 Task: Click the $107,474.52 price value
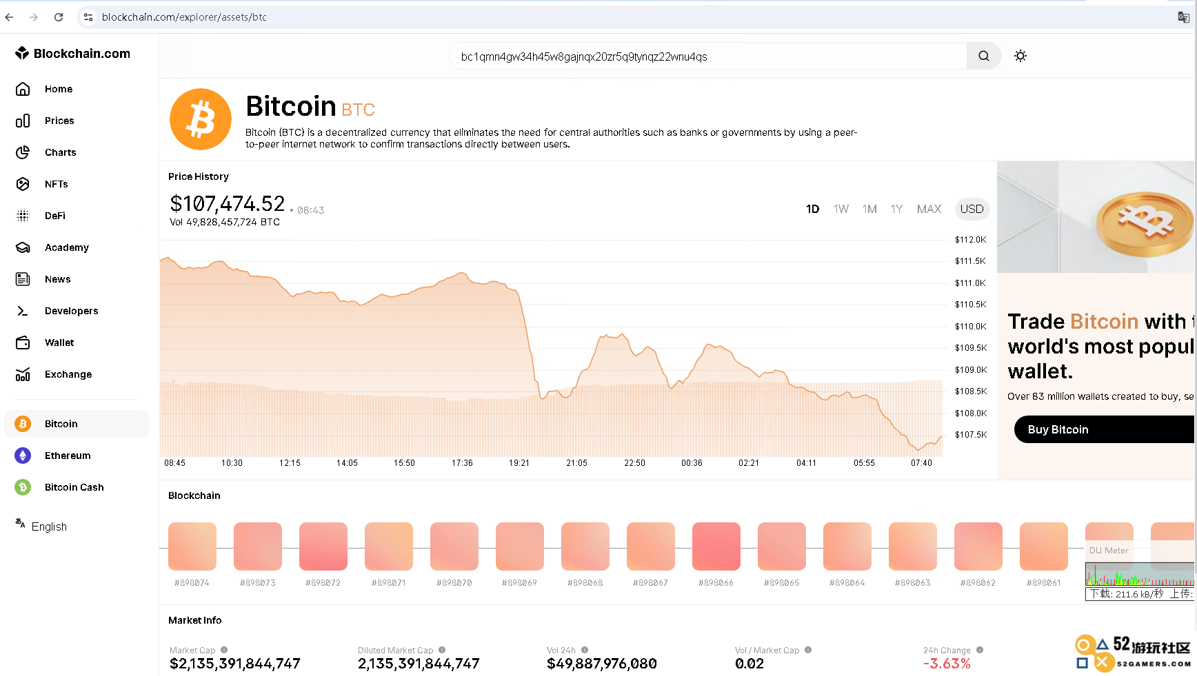[x=228, y=203]
